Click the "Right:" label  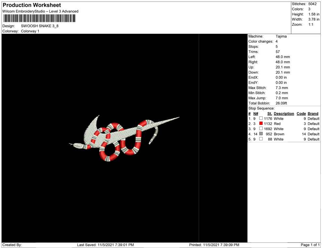click(x=253, y=62)
